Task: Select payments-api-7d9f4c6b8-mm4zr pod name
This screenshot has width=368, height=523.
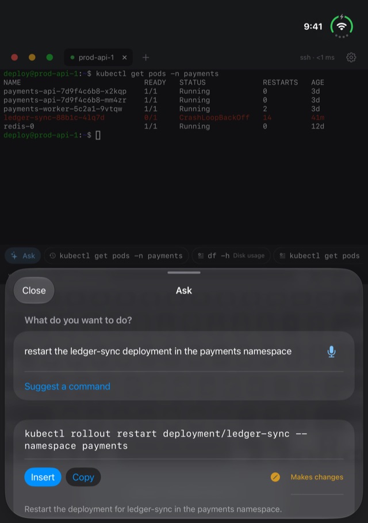Action: 65,100
